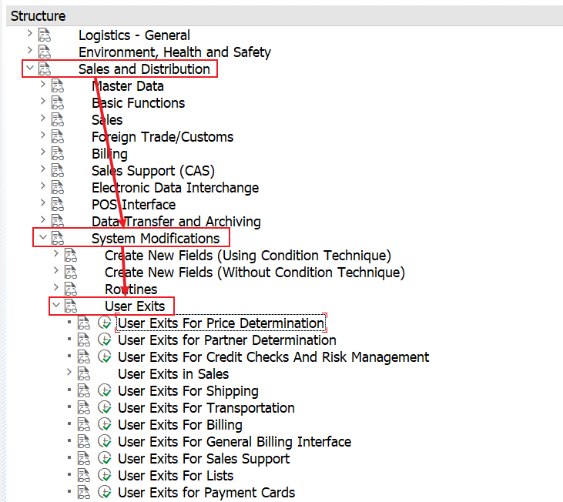Select the System Modifications label
This screenshot has height=502, width=563.
tap(156, 238)
